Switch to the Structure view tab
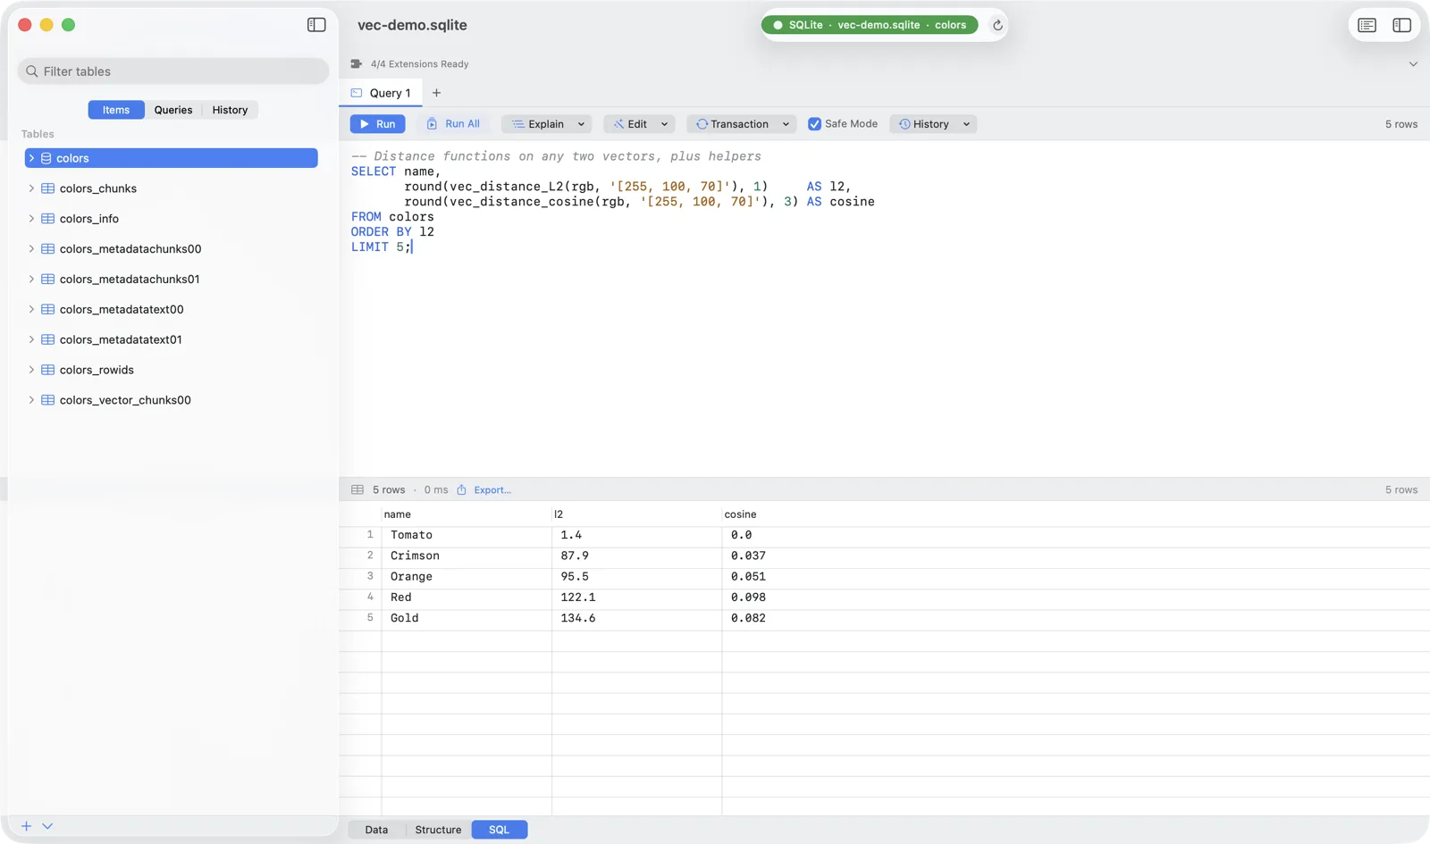1430x844 pixels. [x=438, y=830]
